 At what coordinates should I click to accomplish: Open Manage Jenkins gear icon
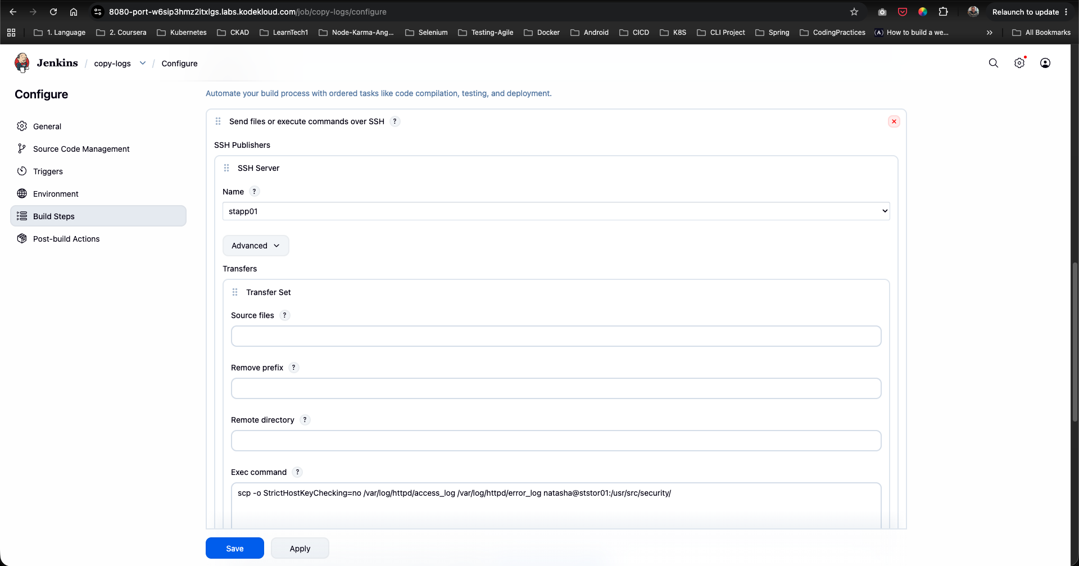pyautogui.click(x=1019, y=63)
